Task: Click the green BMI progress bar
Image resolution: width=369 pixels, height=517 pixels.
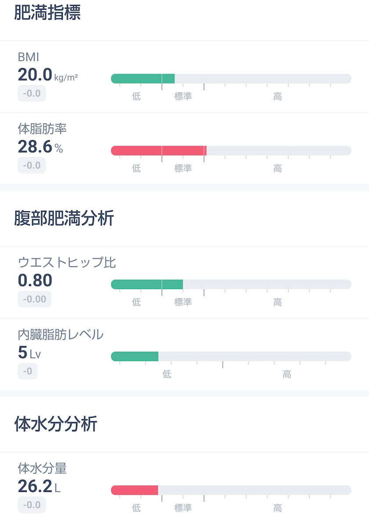Action: (143, 79)
